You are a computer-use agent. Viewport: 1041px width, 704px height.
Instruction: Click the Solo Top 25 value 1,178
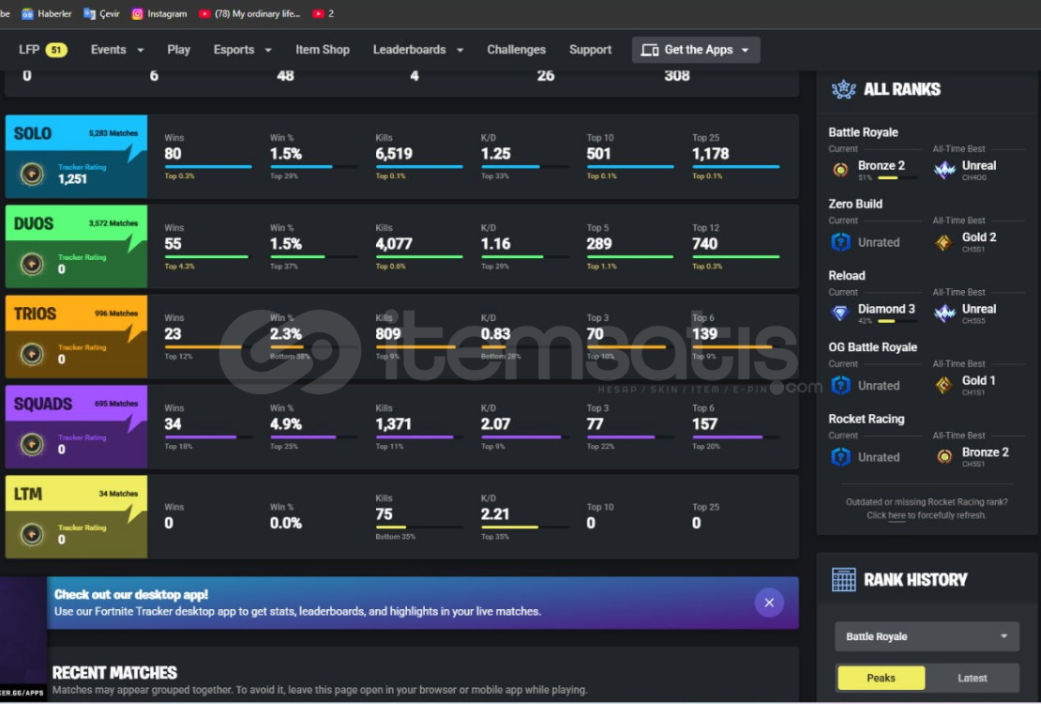[x=710, y=154]
